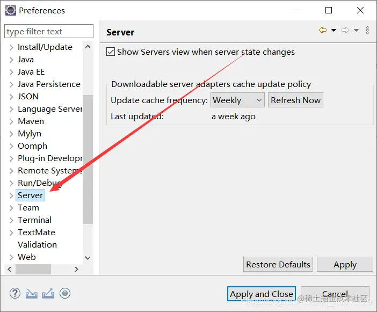
Task: Focus the type filter text field
Action: (49, 31)
